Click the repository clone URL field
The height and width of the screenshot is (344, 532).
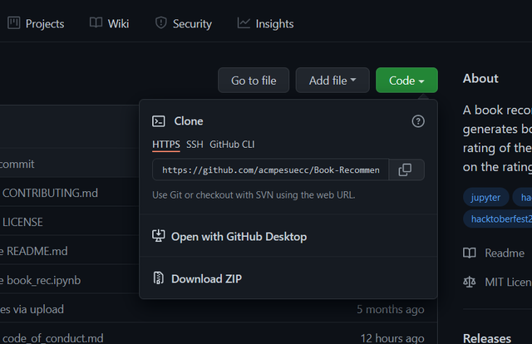tap(270, 170)
